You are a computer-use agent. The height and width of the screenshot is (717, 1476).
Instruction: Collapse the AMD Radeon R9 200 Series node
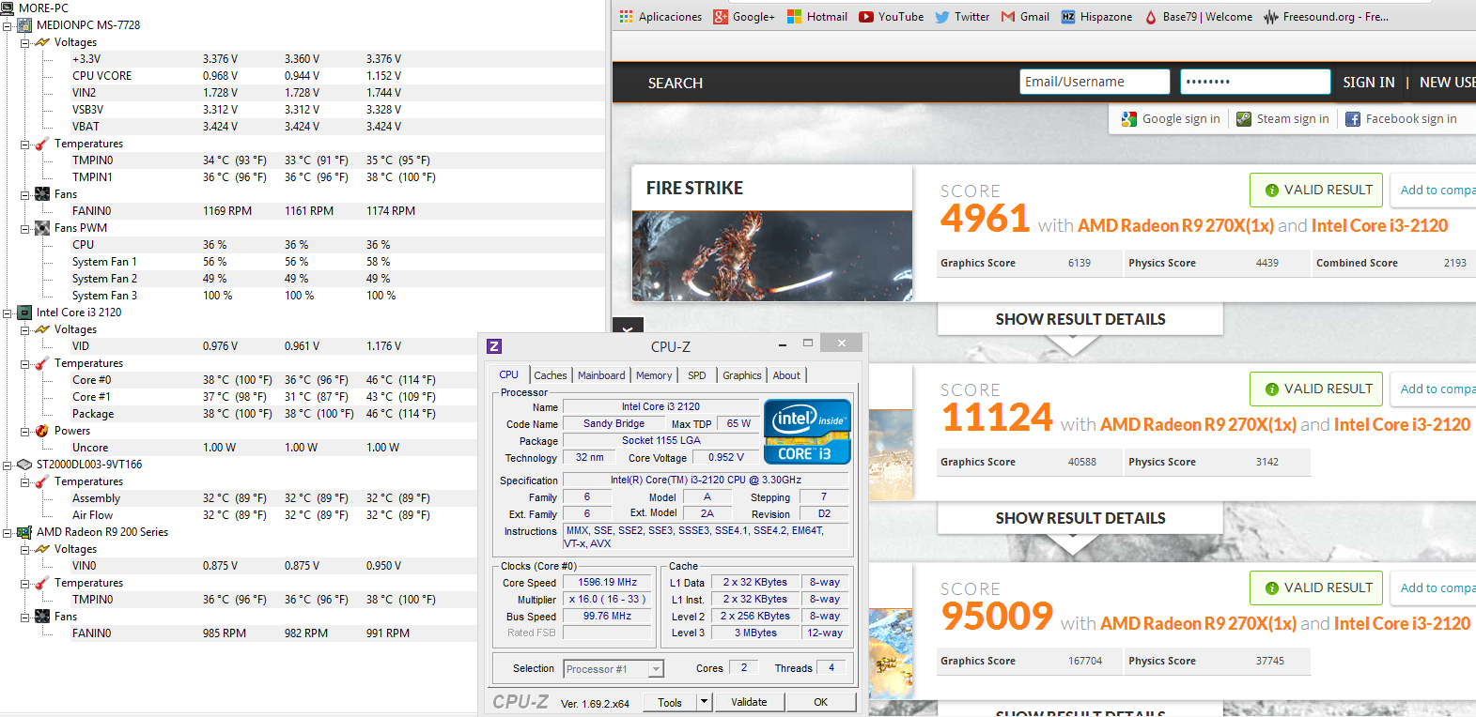tap(8, 532)
